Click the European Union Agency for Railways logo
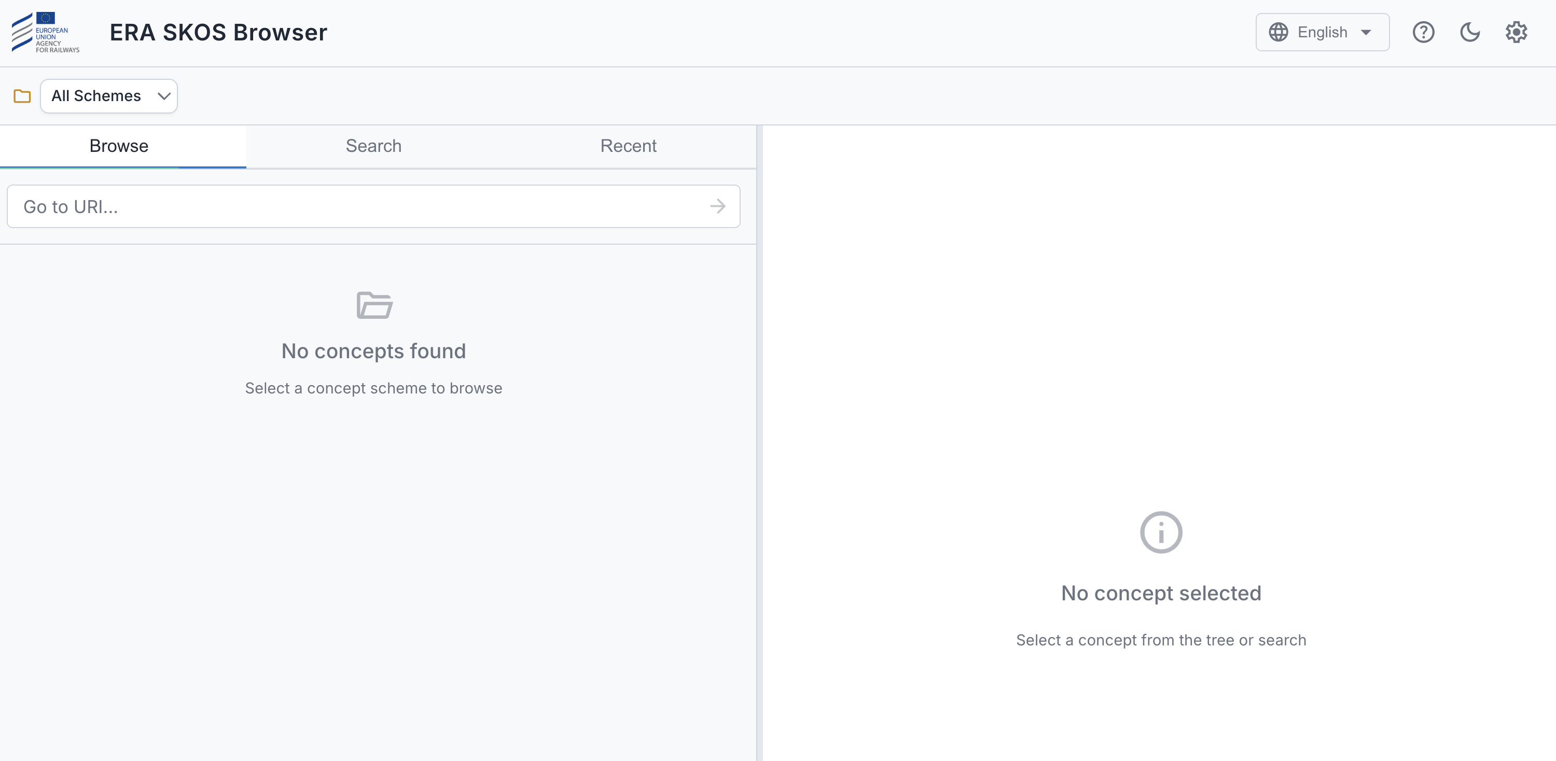The image size is (1556, 761). point(45,33)
